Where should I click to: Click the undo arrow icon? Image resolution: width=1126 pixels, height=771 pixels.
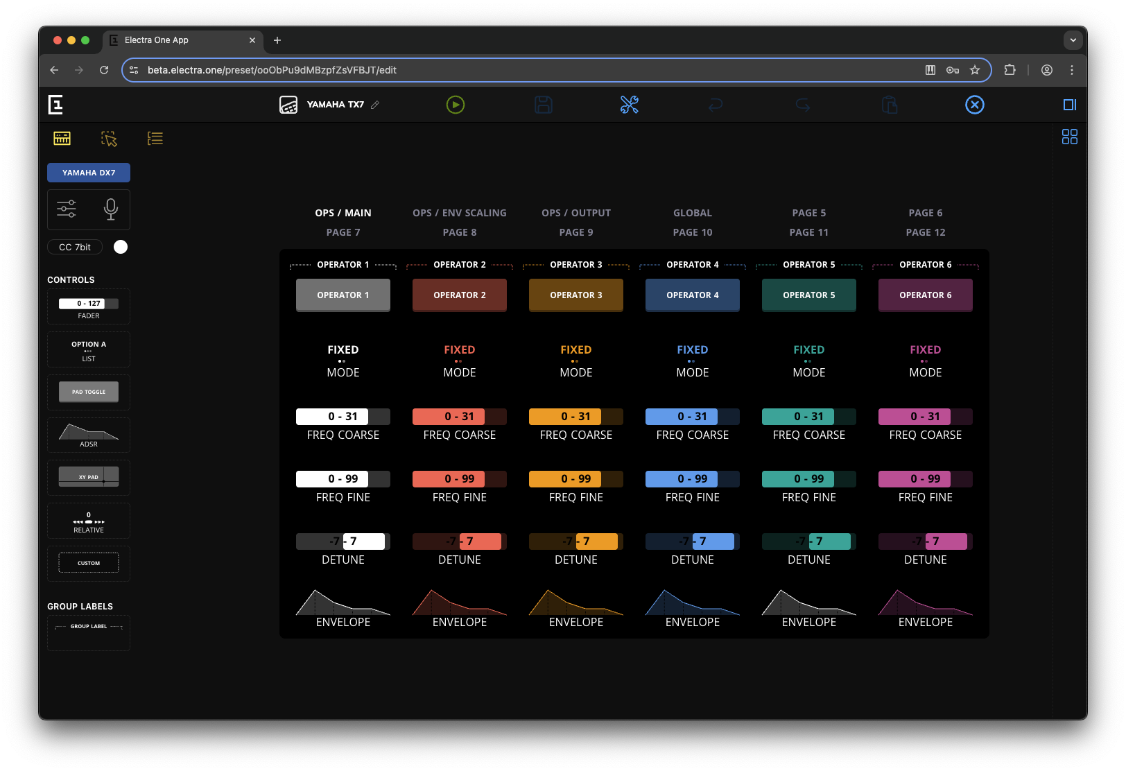pos(716,105)
